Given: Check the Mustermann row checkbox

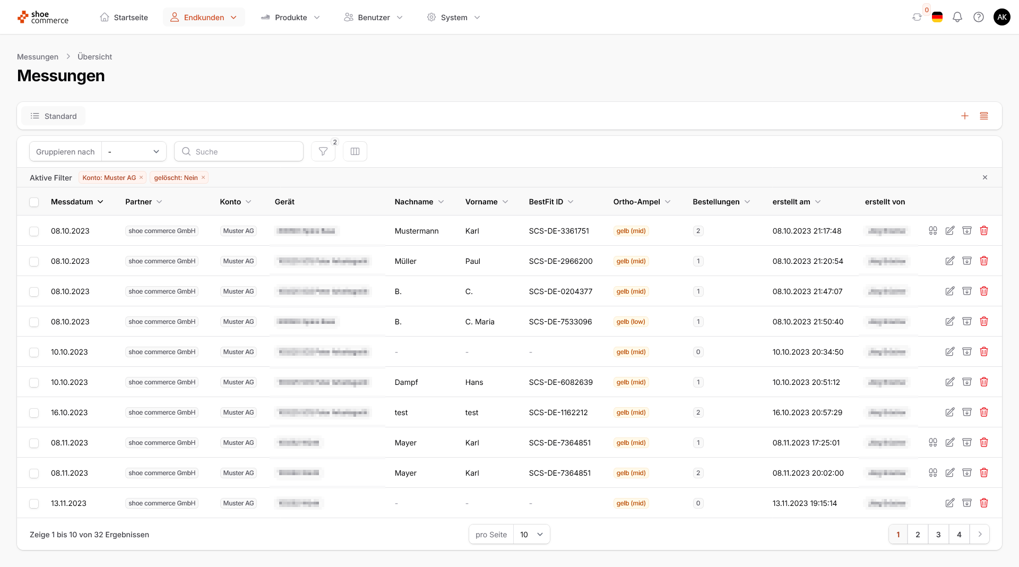Looking at the screenshot, I should 34,231.
